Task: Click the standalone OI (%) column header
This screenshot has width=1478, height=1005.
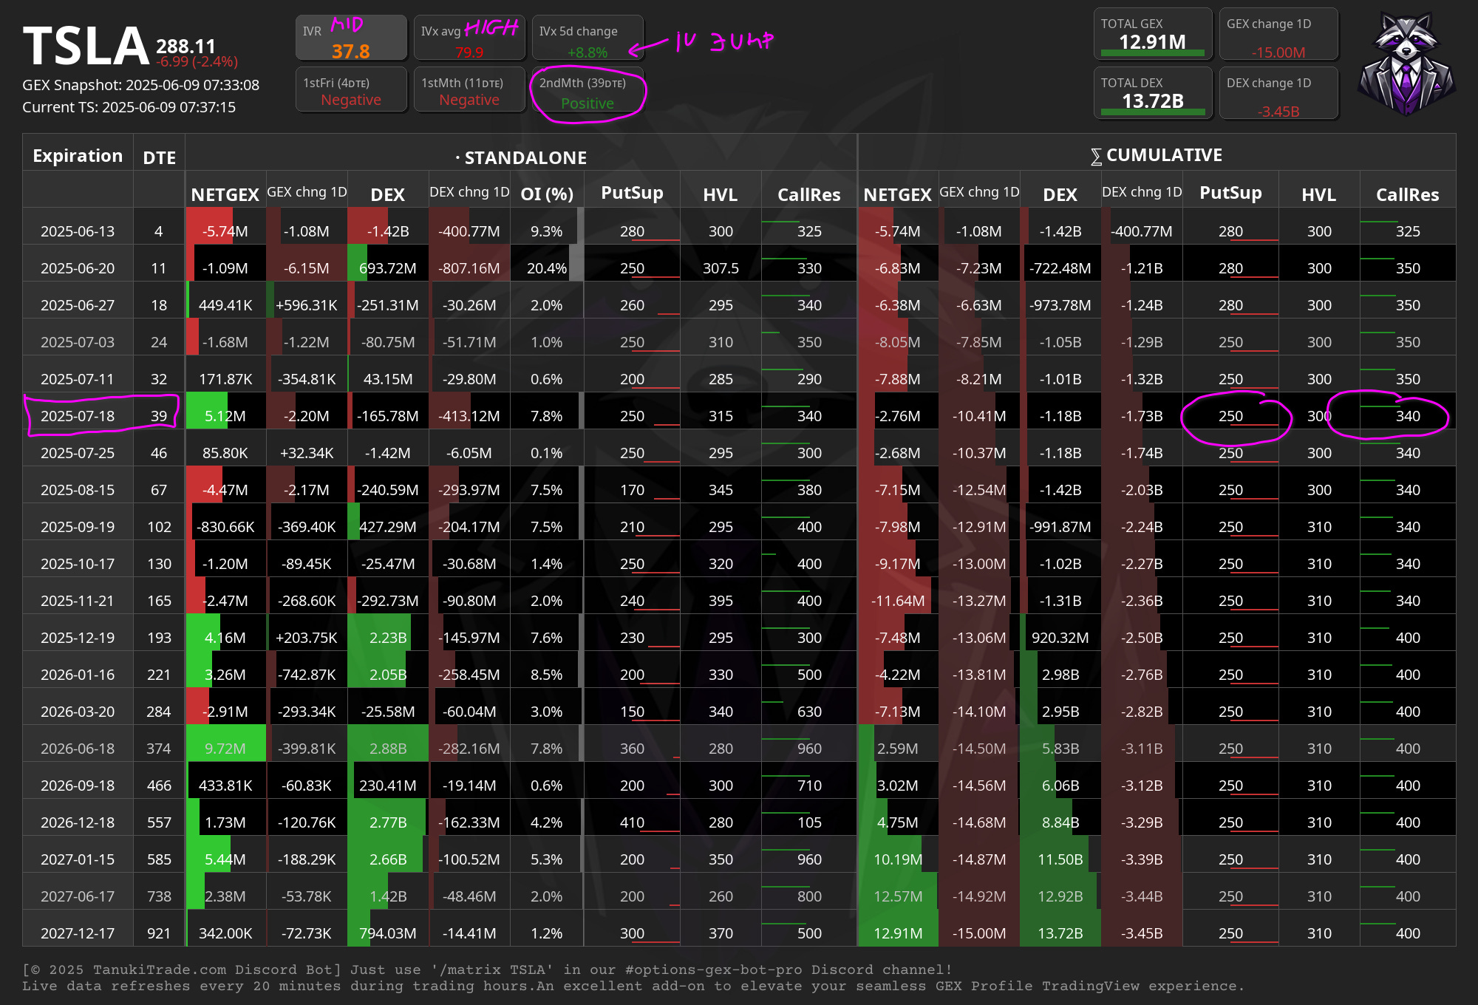Action: [546, 194]
